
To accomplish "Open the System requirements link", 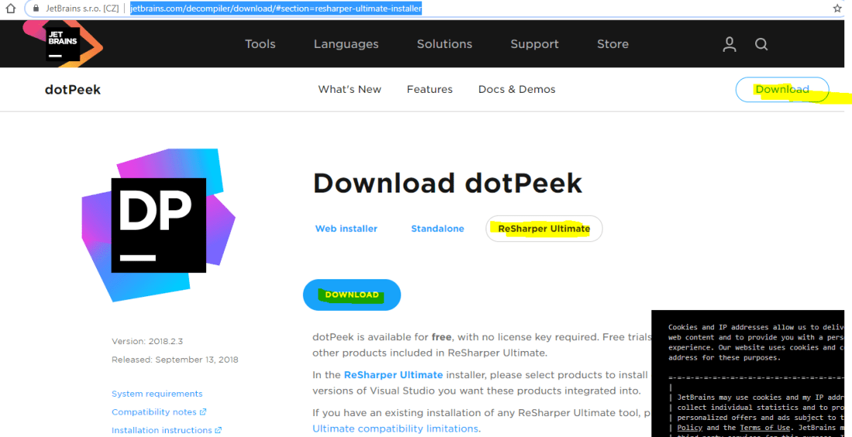I will (x=157, y=394).
